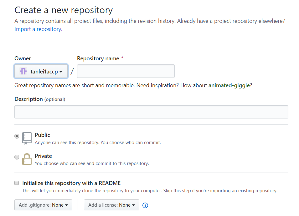Focus the Repository name field
This screenshot has height=216, width=299.
[x=126, y=71]
